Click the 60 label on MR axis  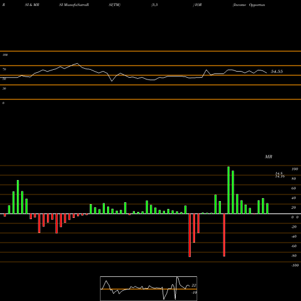tap(293, 188)
